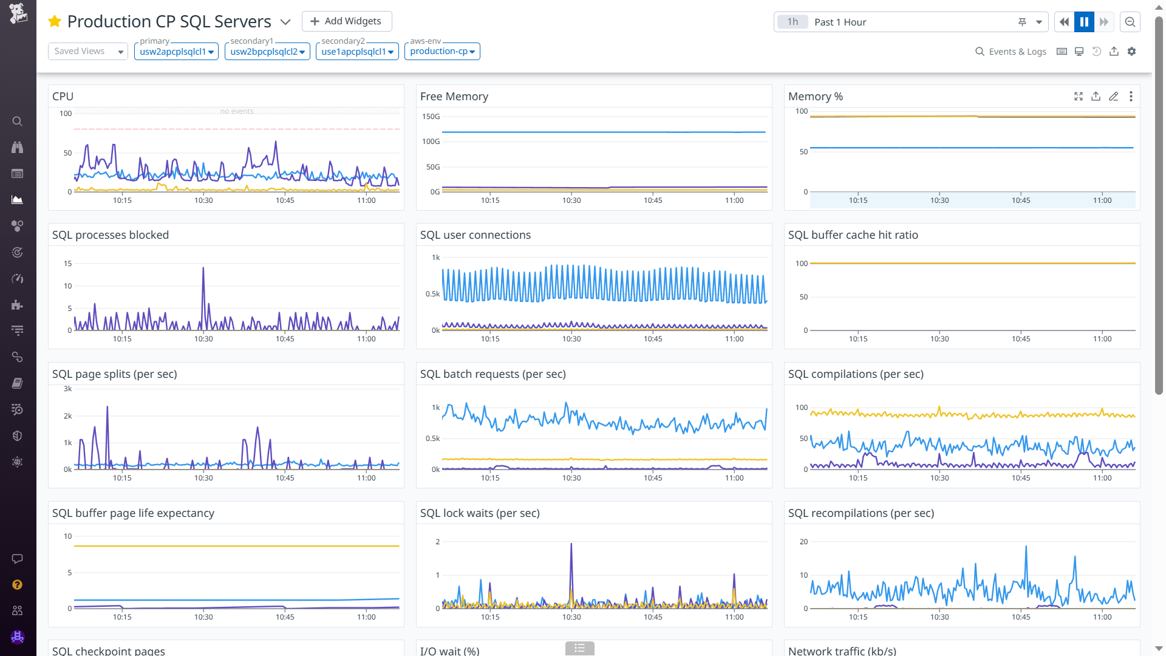The height and width of the screenshot is (656, 1166).
Task: Pause live dashboard updates
Action: (1084, 22)
